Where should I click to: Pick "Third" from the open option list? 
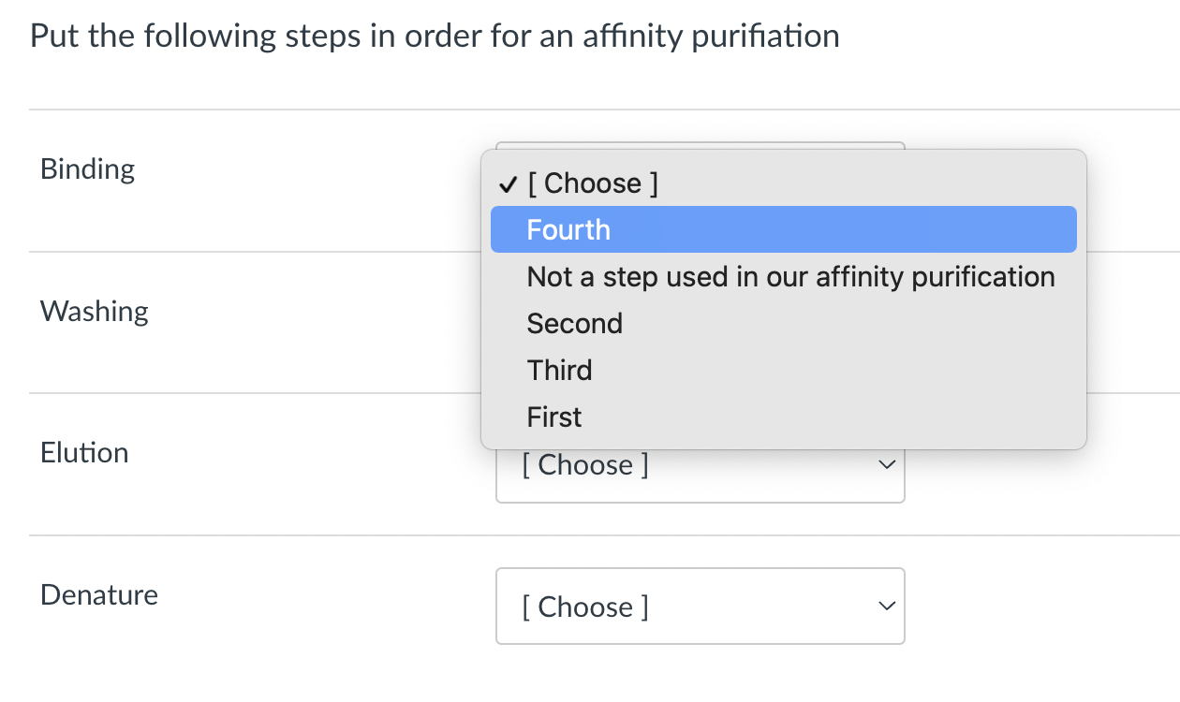tap(559, 370)
